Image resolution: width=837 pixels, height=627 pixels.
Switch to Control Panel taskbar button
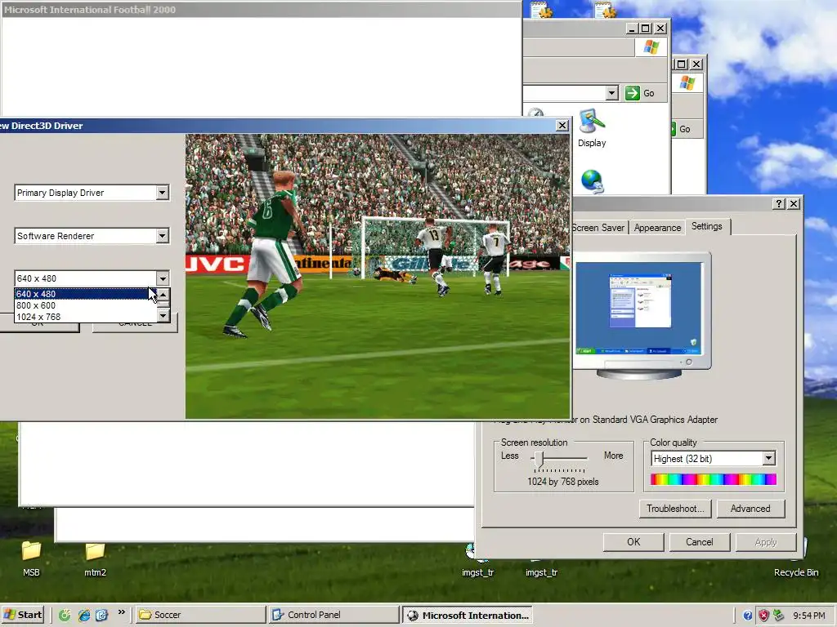point(333,615)
